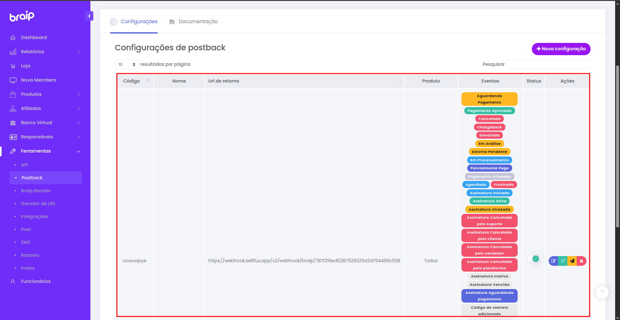Collapse the Ferramentas sidebar section
620x320 pixels.
point(45,151)
